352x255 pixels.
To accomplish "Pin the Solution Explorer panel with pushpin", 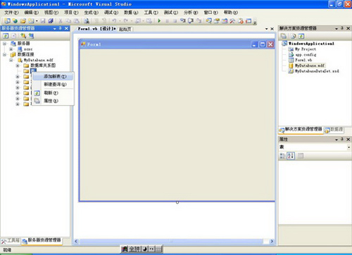I will tap(342, 28).
